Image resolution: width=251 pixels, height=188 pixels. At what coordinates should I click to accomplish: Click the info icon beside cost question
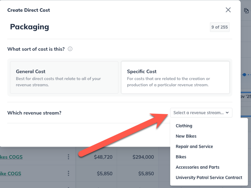[x=70, y=49]
